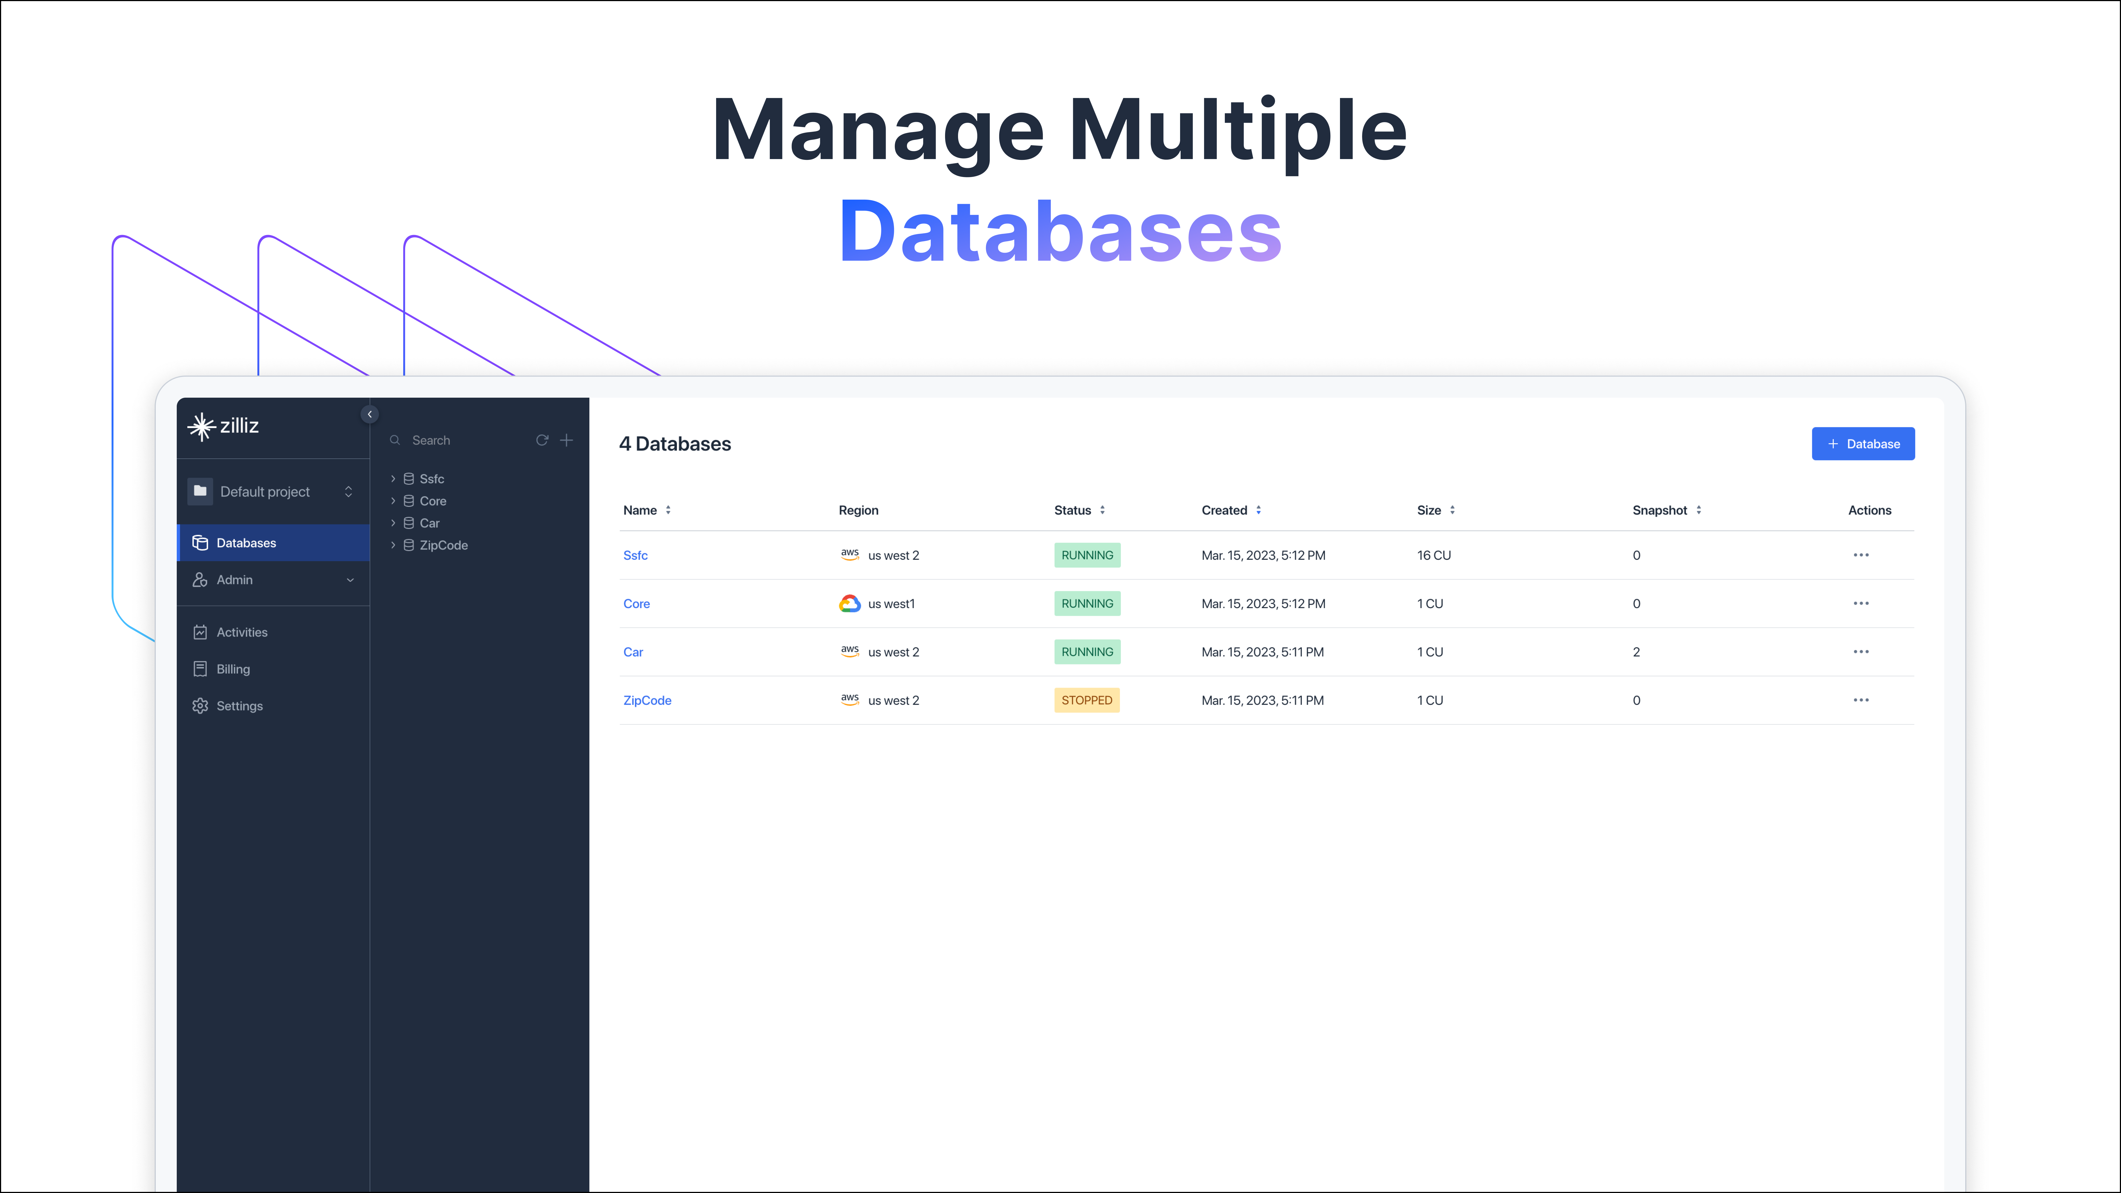Open three-dot actions for Car row
The width and height of the screenshot is (2121, 1193).
coord(1861,651)
